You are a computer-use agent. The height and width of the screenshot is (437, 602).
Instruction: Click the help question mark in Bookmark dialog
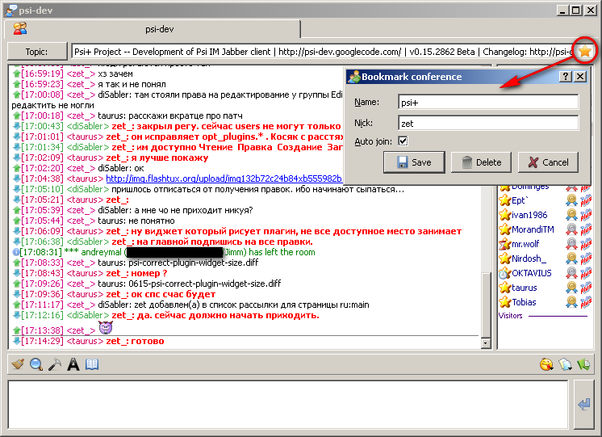click(x=566, y=76)
